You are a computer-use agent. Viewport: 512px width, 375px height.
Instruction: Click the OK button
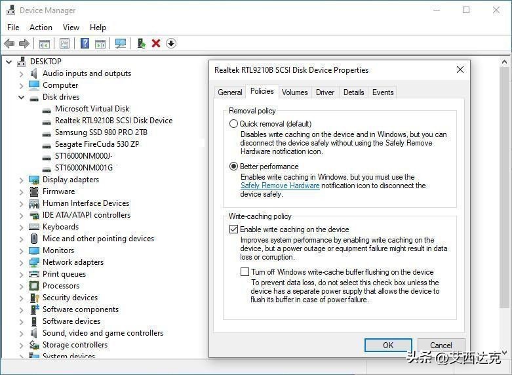(x=388, y=345)
